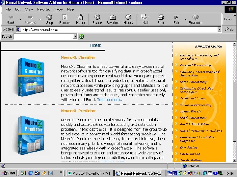
Task: Open the Financial Forecasting link
Action: coord(196,105)
